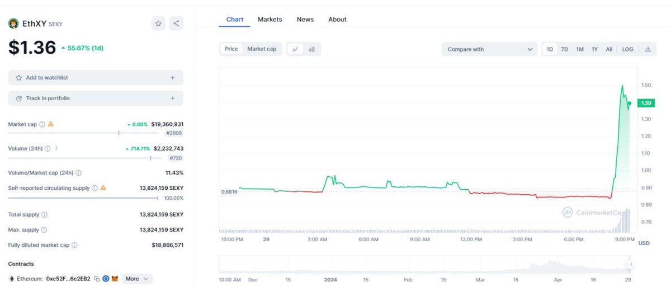Expand Volume (24h) details chevron
The height and width of the screenshot is (286, 671).
coord(56,148)
